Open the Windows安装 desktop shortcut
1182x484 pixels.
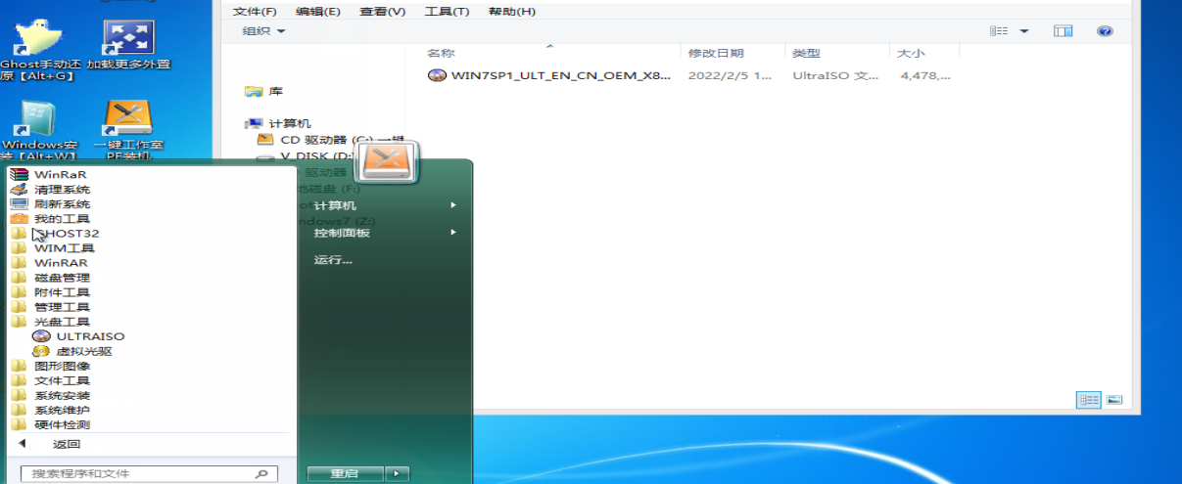pyautogui.click(x=39, y=130)
